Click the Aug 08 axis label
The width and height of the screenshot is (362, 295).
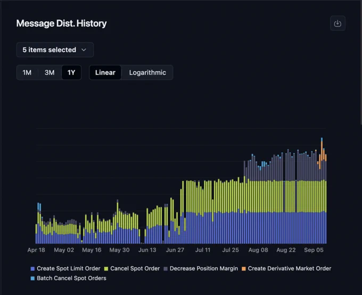(258, 250)
